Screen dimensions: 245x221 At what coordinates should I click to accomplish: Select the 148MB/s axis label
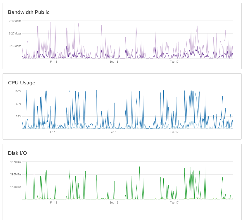point(15,187)
